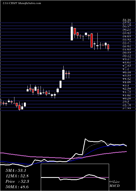This screenshot has width=136, height=191.
Task: Open the MACD inset panel
Action: tap(75, 177)
